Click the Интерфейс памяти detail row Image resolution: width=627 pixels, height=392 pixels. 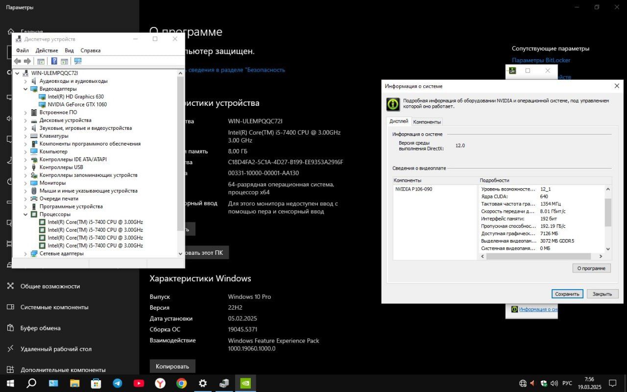point(542,219)
